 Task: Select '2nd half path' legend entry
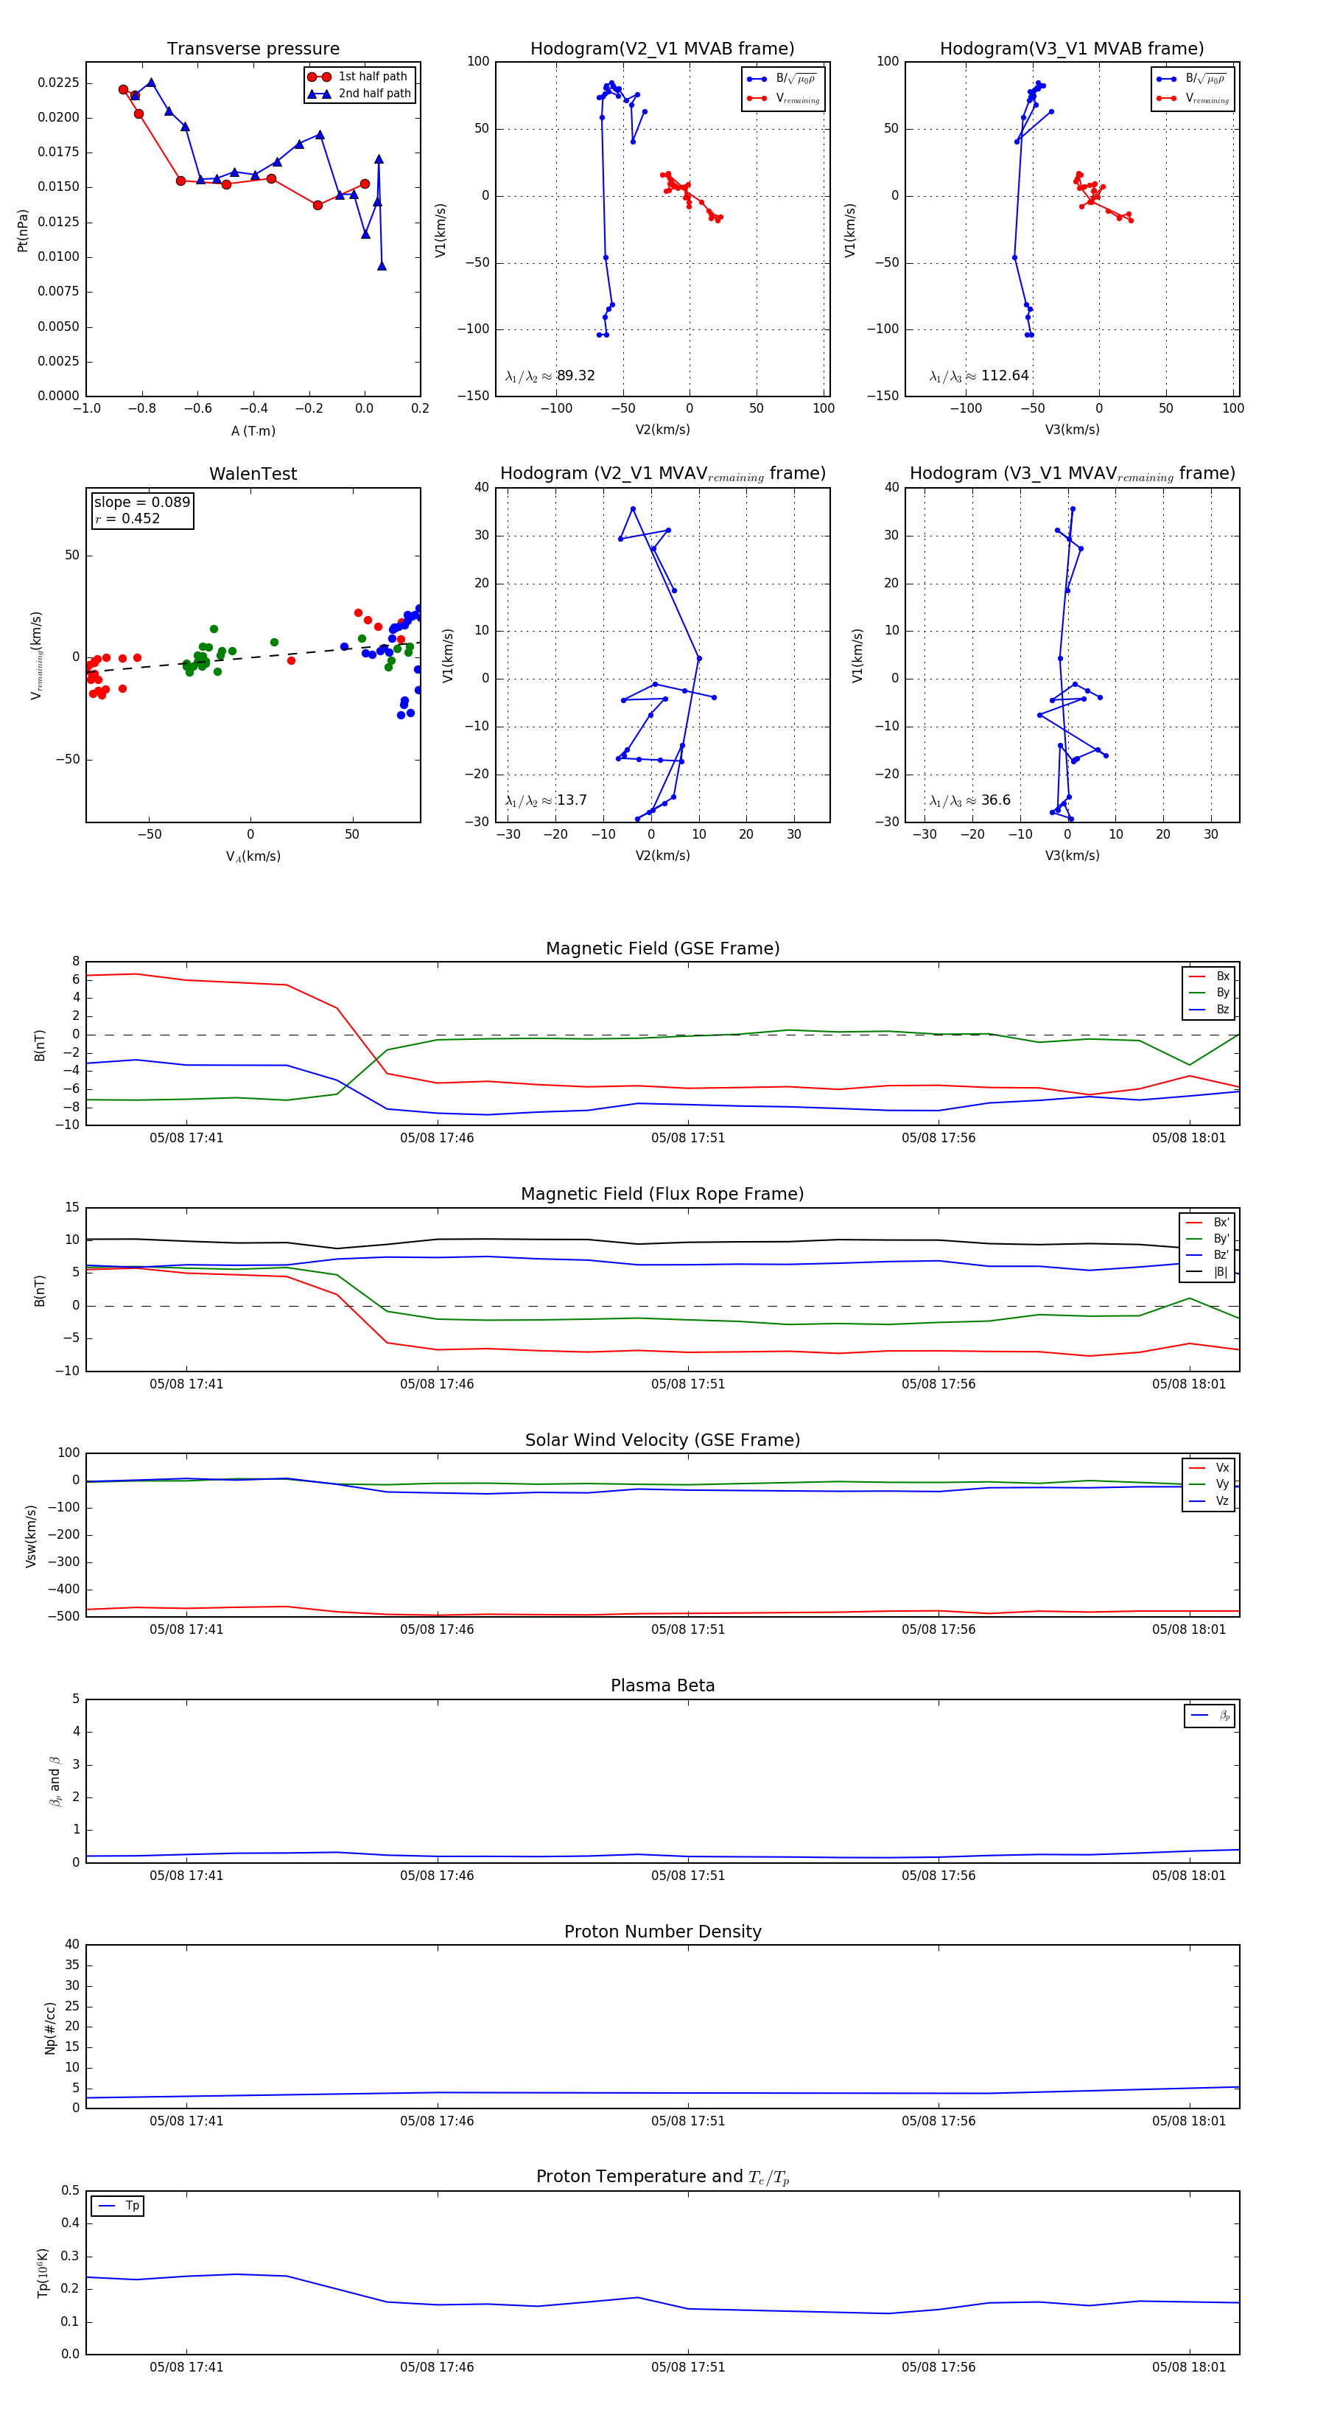coord(359,94)
